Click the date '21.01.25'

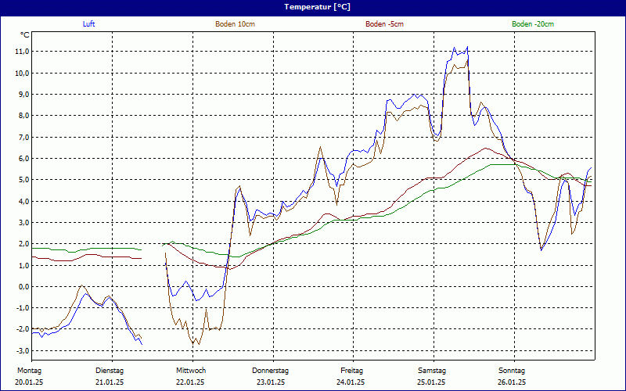coord(110,382)
